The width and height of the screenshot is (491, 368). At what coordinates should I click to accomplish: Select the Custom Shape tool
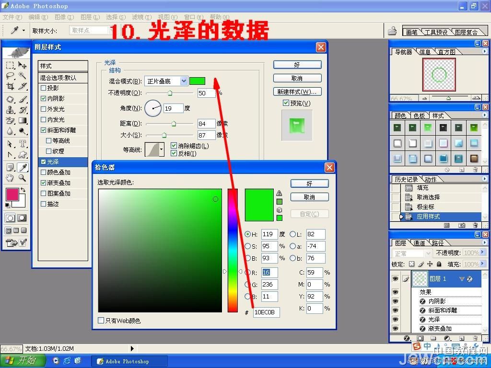[22, 155]
